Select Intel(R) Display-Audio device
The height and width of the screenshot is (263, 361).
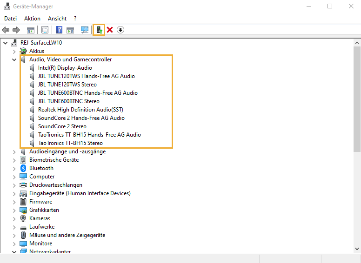point(65,68)
